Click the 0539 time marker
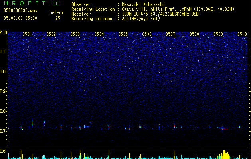This screenshot has height=159, width=251. point(218,34)
